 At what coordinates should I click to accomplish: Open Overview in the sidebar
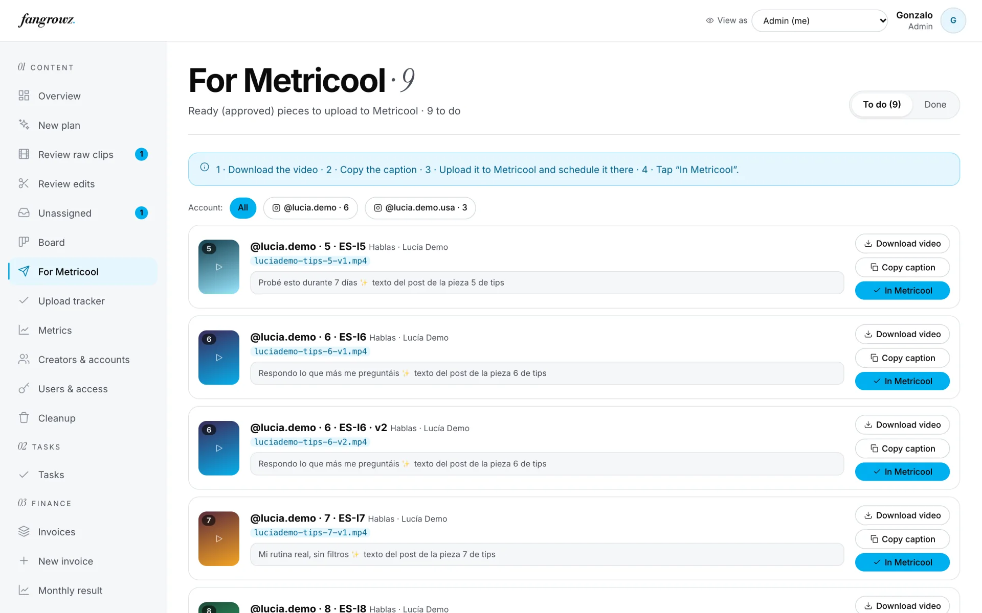[x=83, y=96]
